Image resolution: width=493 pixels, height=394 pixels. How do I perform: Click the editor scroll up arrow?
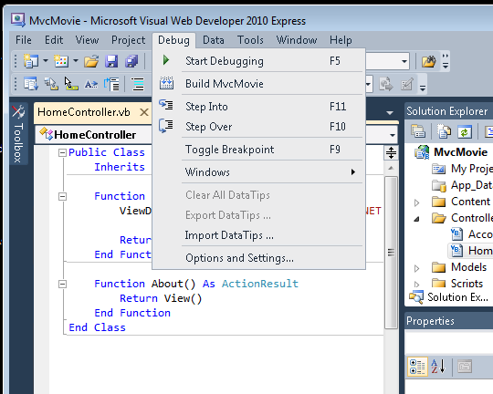(x=391, y=168)
